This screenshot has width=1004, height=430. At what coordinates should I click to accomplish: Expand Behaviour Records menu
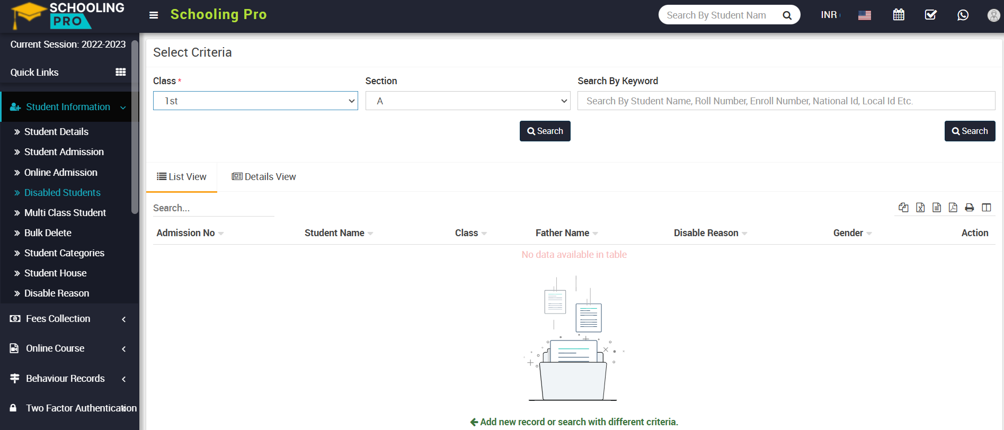[x=123, y=379]
